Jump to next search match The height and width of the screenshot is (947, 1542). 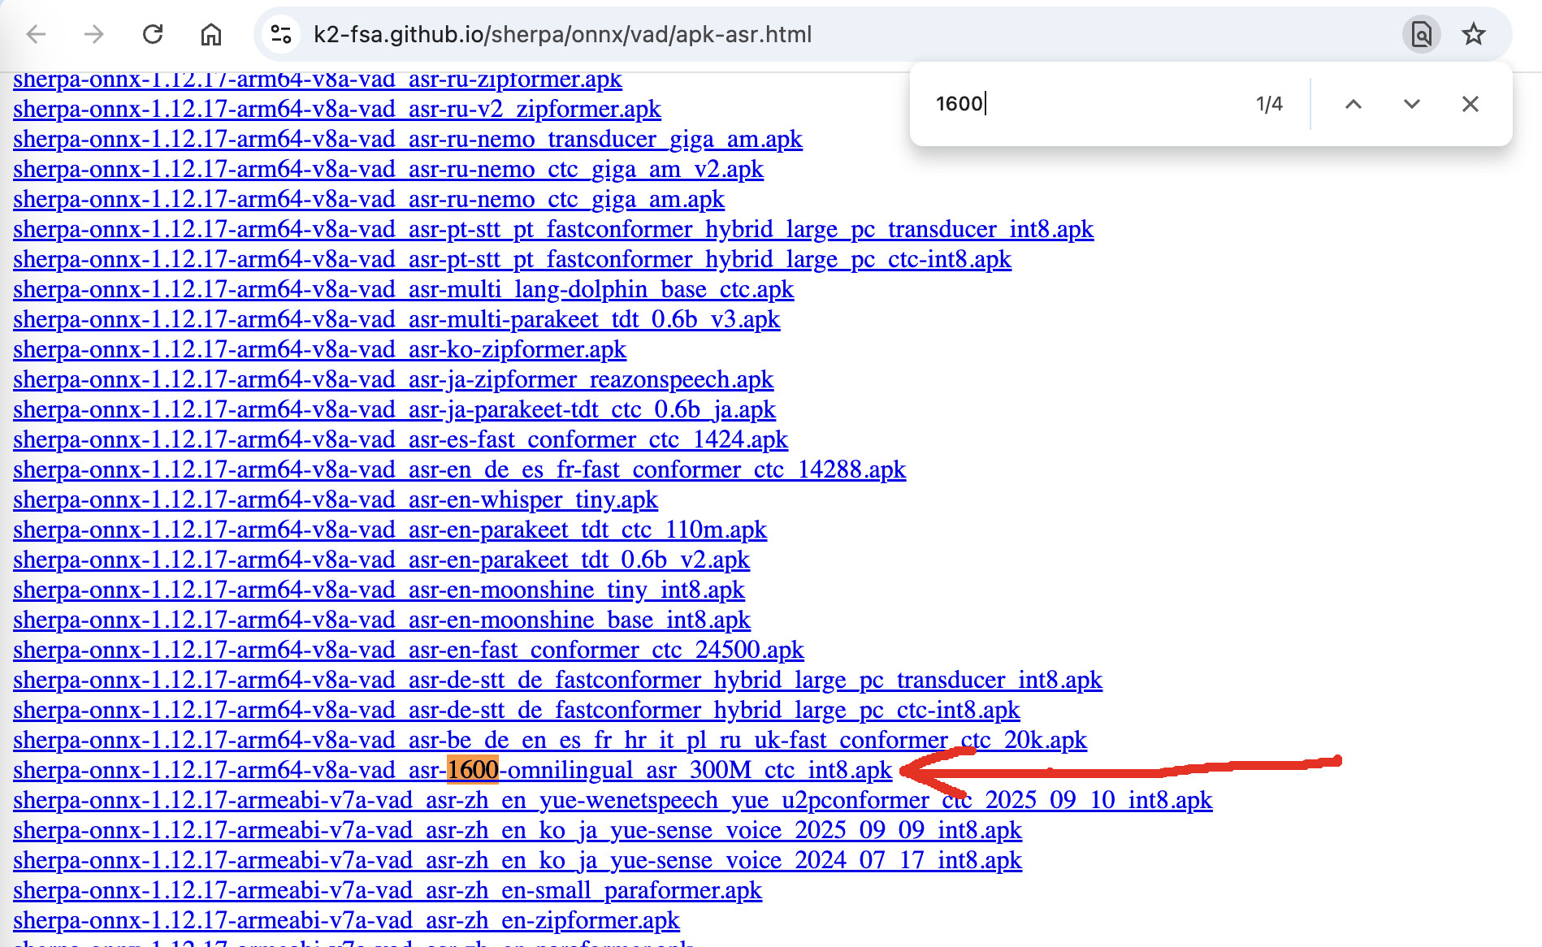tap(1411, 104)
